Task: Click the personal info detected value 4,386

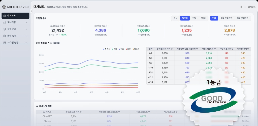Action: coord(101,30)
